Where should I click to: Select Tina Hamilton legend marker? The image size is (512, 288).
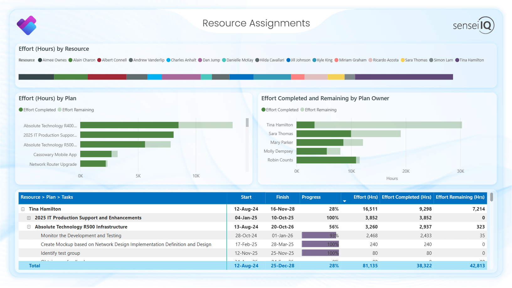[457, 60]
